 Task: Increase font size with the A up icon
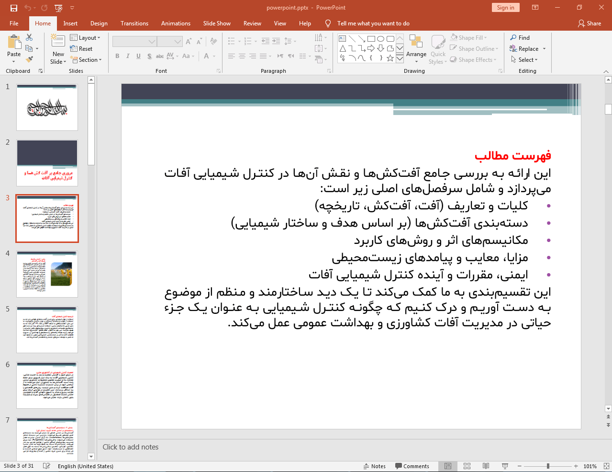tap(189, 41)
